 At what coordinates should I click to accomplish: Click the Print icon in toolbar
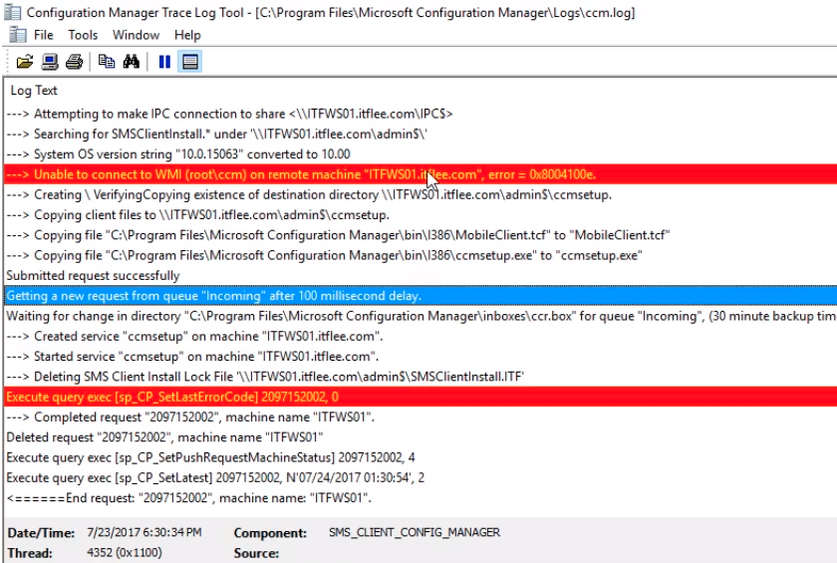pyautogui.click(x=74, y=62)
